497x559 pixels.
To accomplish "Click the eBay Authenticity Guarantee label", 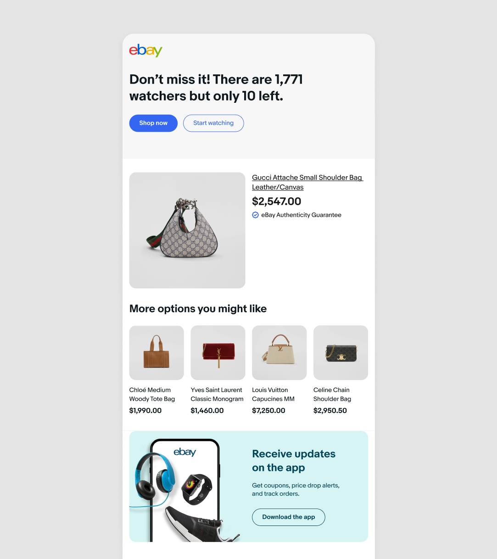I will click(x=301, y=215).
